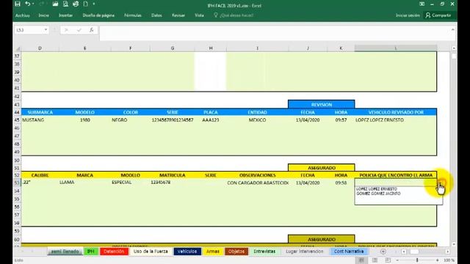Select column G header
This screenshot has width=470, height=264.
click(x=173, y=48)
